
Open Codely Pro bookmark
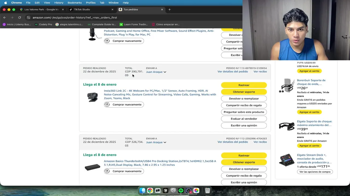pyautogui.click(x=43, y=24)
